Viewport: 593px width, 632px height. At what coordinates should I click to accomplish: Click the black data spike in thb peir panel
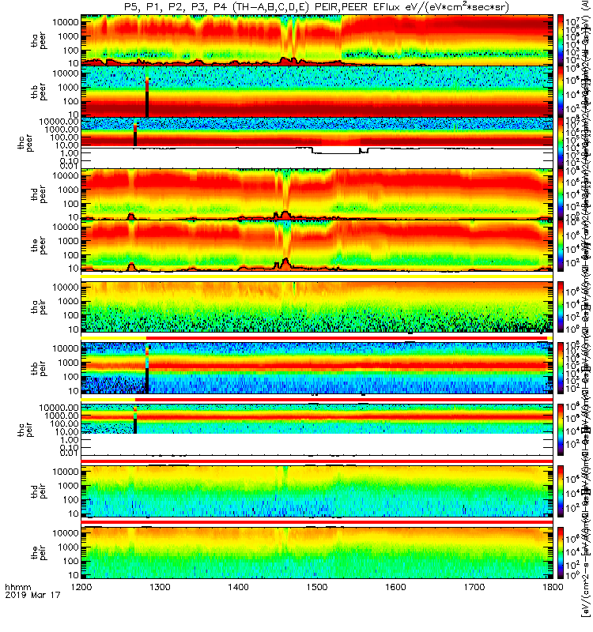coord(147,381)
